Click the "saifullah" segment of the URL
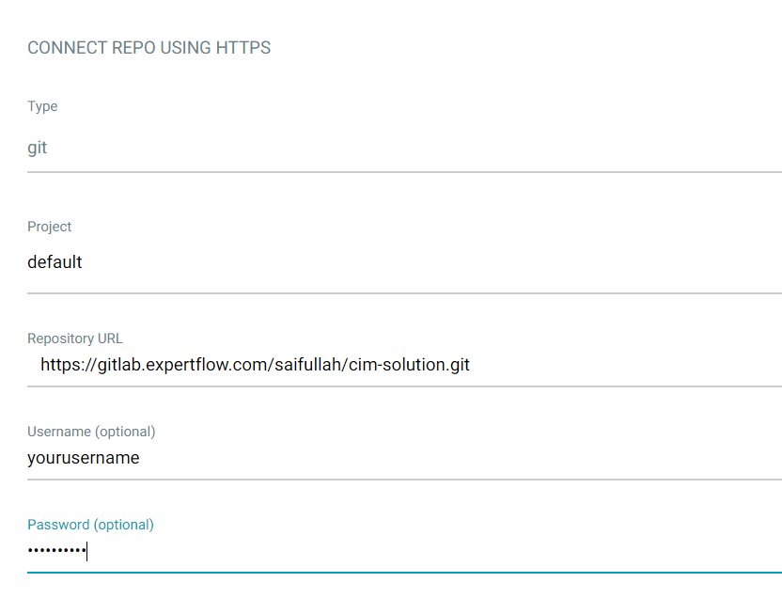The height and width of the screenshot is (614, 782). [303, 365]
